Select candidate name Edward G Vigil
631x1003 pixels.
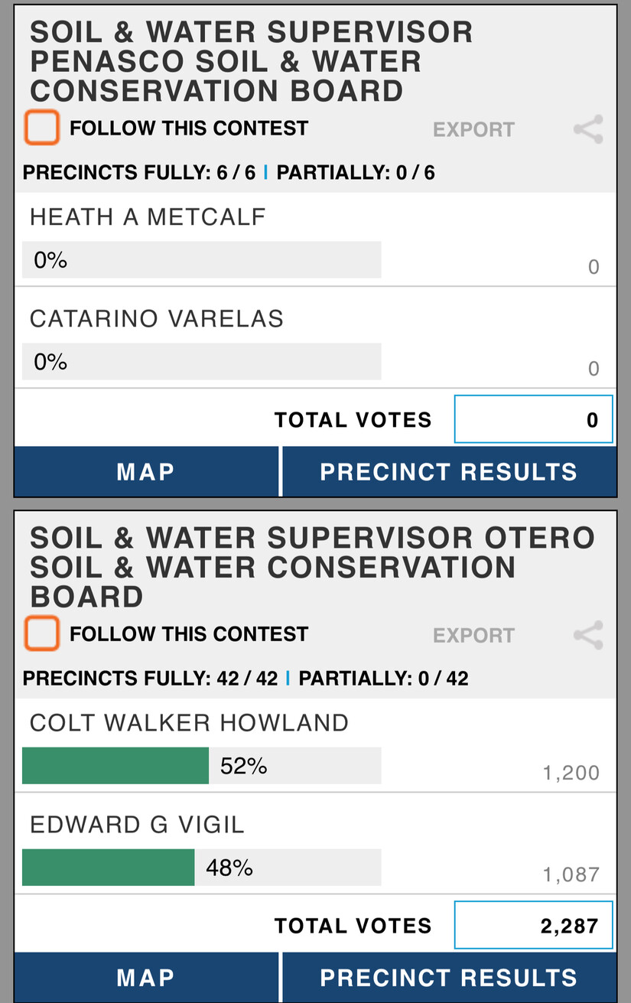(x=137, y=825)
